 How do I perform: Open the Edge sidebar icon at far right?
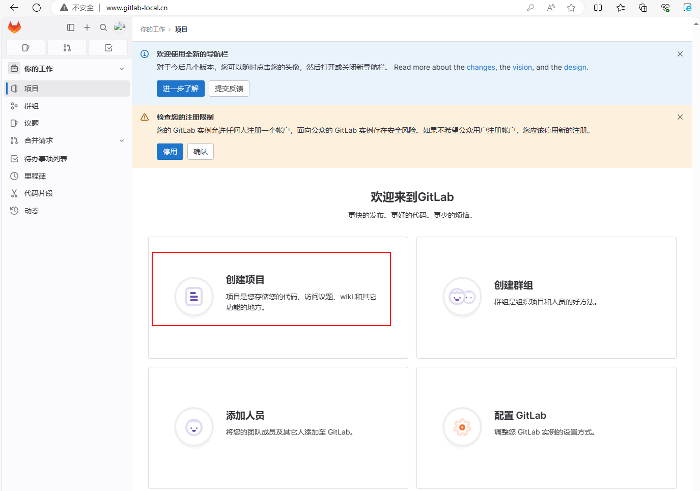click(688, 8)
